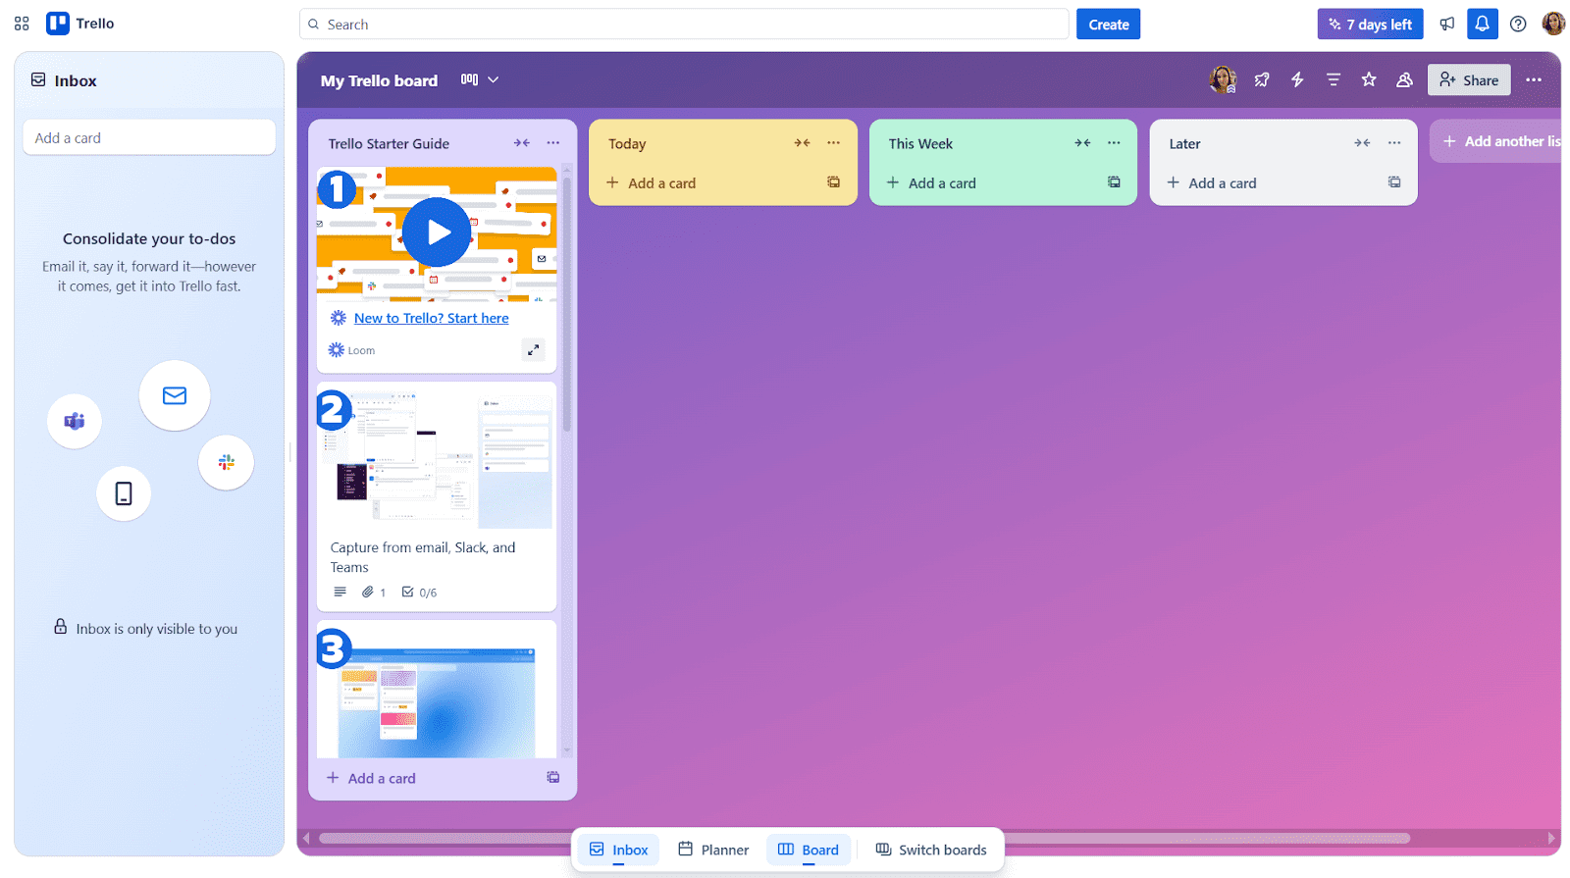Click the megaphone feedback icon

[1447, 25]
